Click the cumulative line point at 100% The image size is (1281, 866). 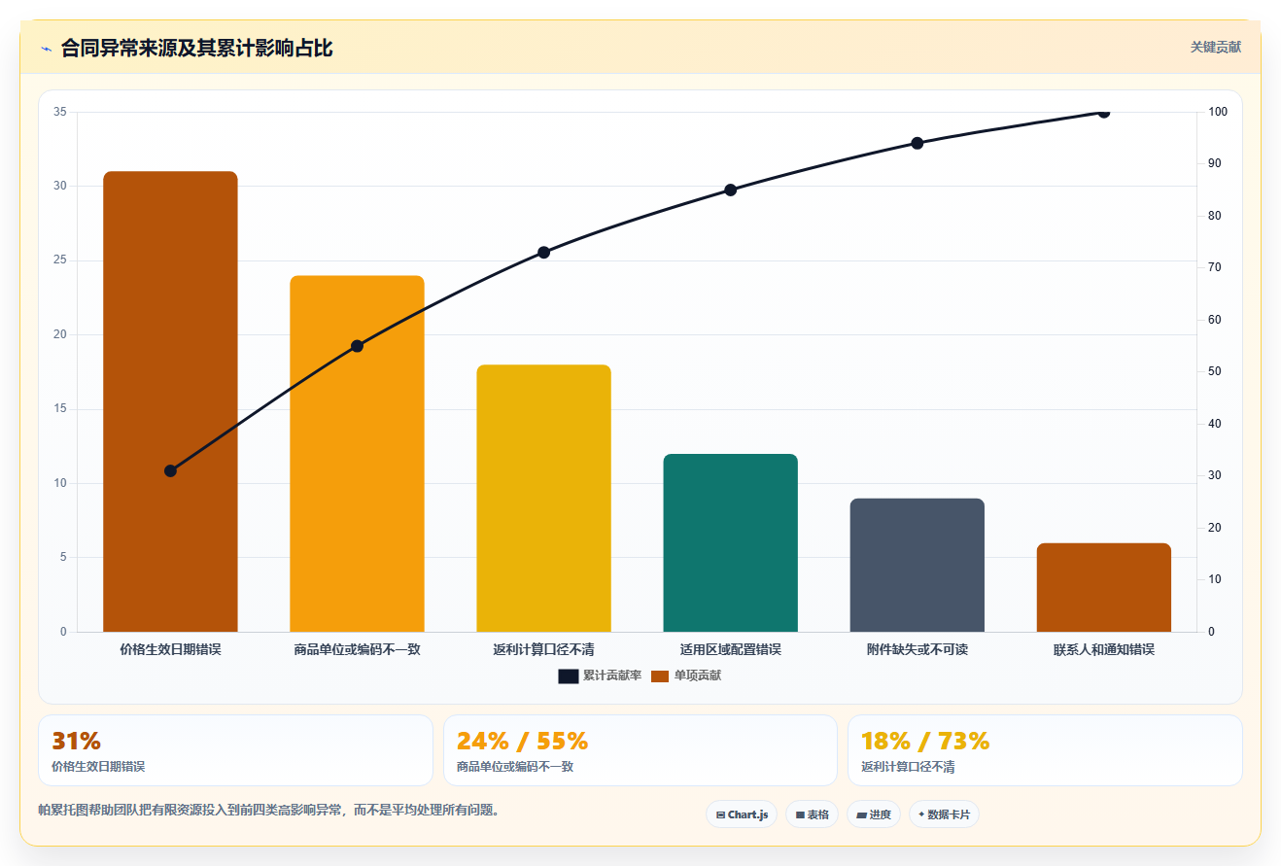(1103, 112)
